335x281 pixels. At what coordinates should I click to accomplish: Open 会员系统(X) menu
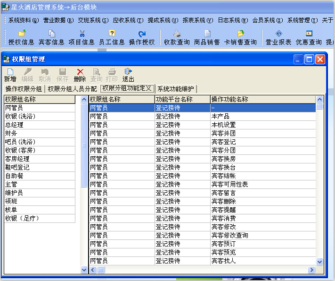click(x=268, y=20)
